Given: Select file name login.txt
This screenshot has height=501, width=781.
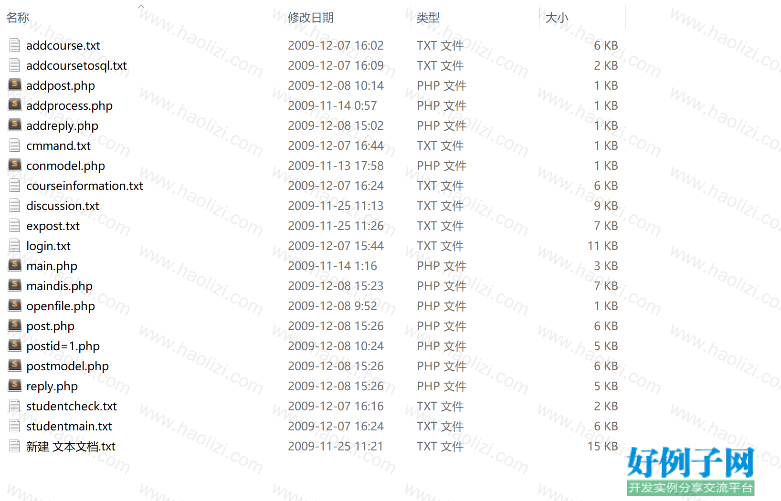Looking at the screenshot, I should [48, 246].
